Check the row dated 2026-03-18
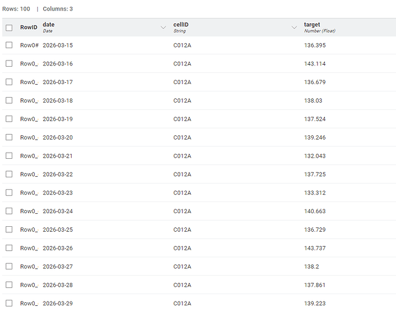The width and height of the screenshot is (396, 309). [x=9, y=101]
